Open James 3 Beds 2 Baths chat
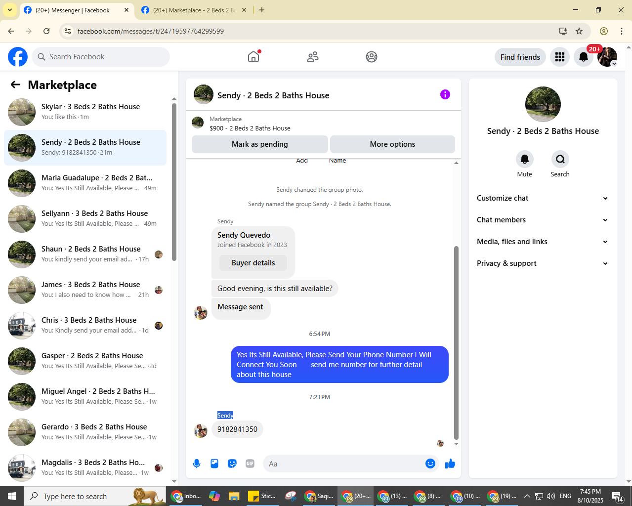 [x=85, y=290]
